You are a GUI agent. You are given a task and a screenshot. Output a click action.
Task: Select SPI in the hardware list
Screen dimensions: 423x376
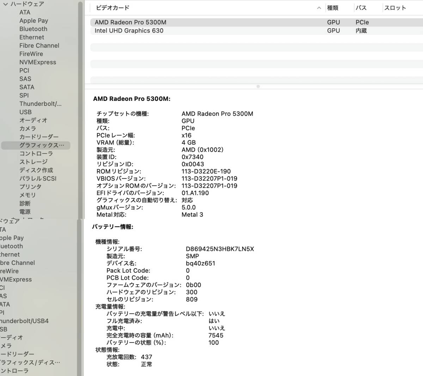point(24,95)
